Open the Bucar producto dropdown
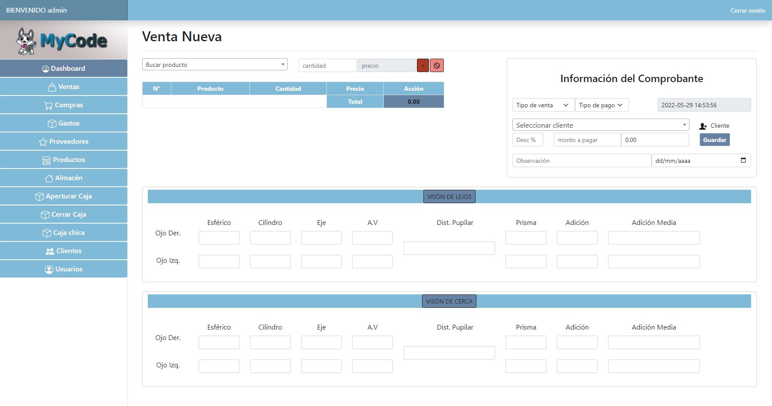The width and height of the screenshot is (772, 406). [x=215, y=65]
